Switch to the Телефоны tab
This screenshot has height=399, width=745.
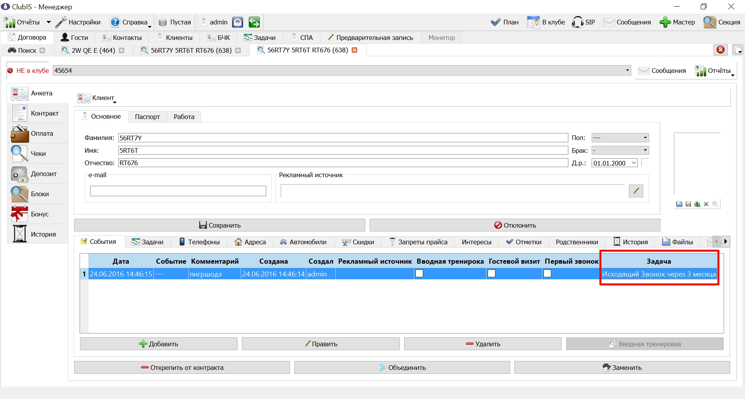tap(200, 242)
